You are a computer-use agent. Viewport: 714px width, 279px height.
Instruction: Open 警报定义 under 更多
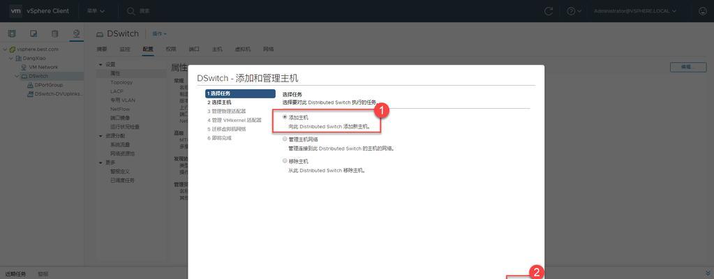[x=120, y=172]
